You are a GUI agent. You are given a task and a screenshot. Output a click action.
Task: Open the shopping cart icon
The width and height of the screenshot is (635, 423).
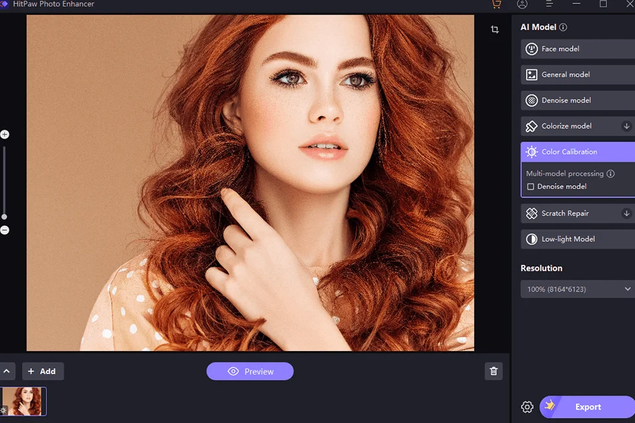click(x=496, y=4)
